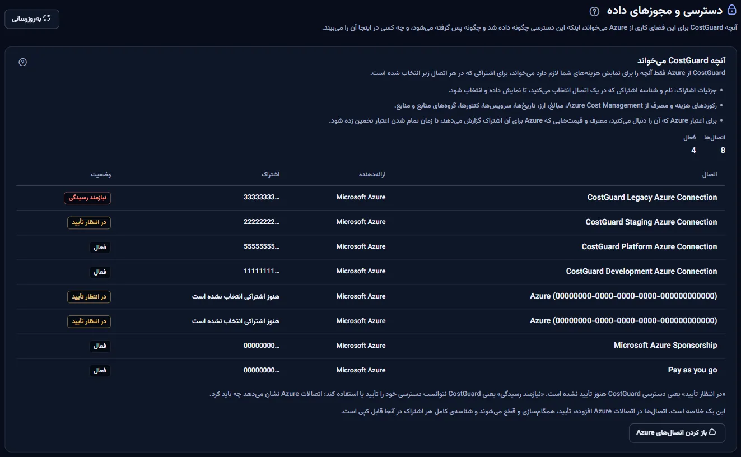Click subscription ID 55555555…
Screen dimensions: 741x457
point(262,246)
